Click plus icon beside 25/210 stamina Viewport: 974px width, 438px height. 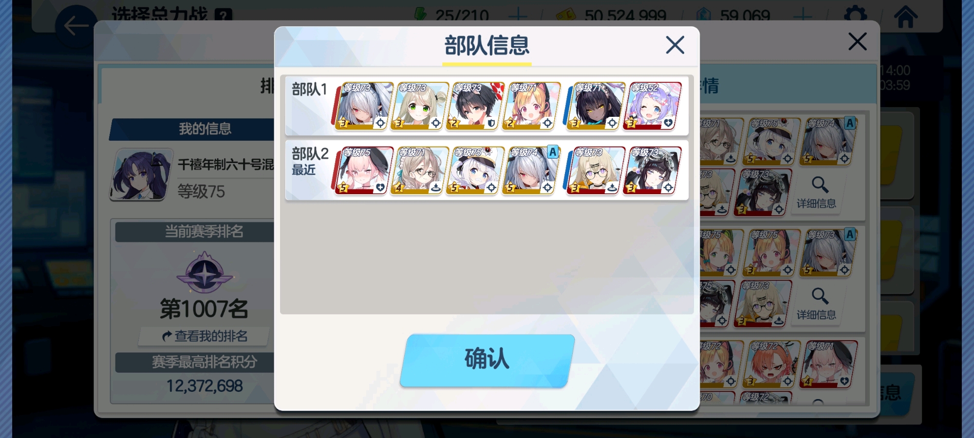pyautogui.click(x=518, y=15)
